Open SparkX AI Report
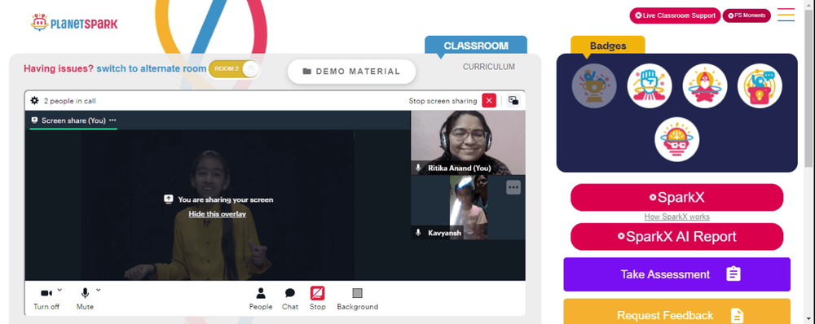815x324 pixels. coord(676,237)
